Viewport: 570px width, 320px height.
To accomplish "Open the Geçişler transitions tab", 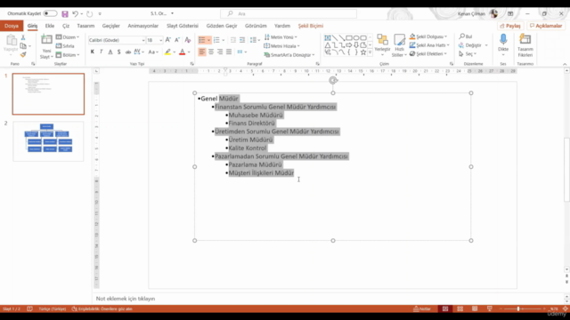I will 110,26.
